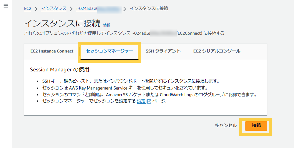Switch to EC2 Instance Connect tab

pos(52,51)
